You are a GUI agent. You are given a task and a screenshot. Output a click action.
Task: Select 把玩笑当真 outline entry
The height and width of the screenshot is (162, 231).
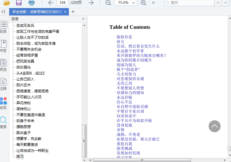[25, 61]
